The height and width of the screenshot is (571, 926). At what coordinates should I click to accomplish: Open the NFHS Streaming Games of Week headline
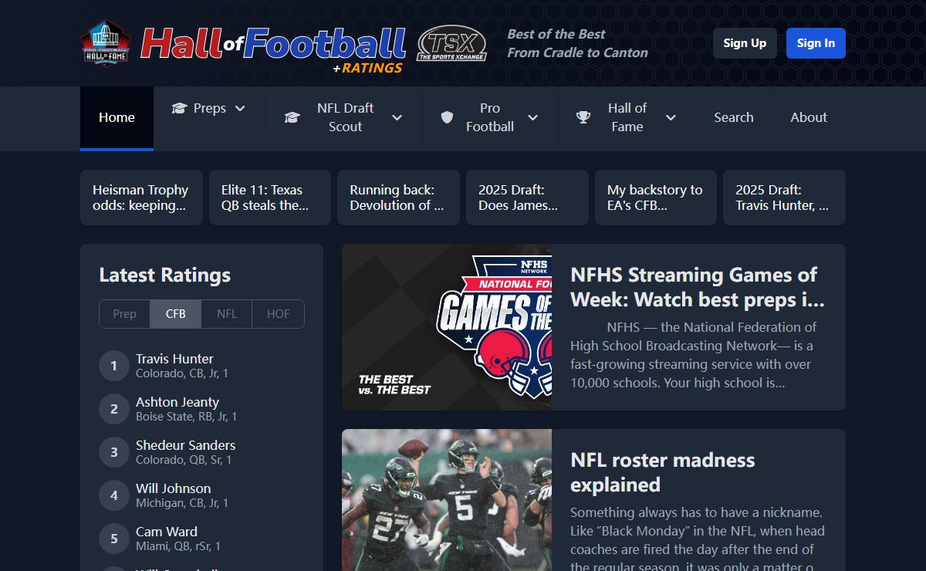point(698,287)
